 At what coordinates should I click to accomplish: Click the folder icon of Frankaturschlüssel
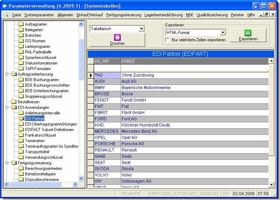click(x=21, y=135)
